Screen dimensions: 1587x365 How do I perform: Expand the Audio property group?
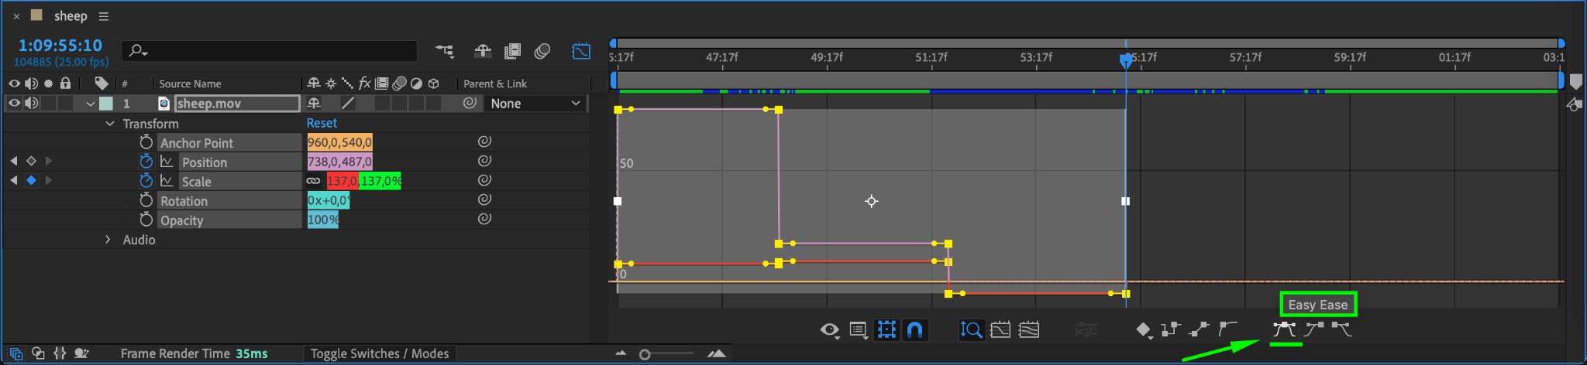108,240
